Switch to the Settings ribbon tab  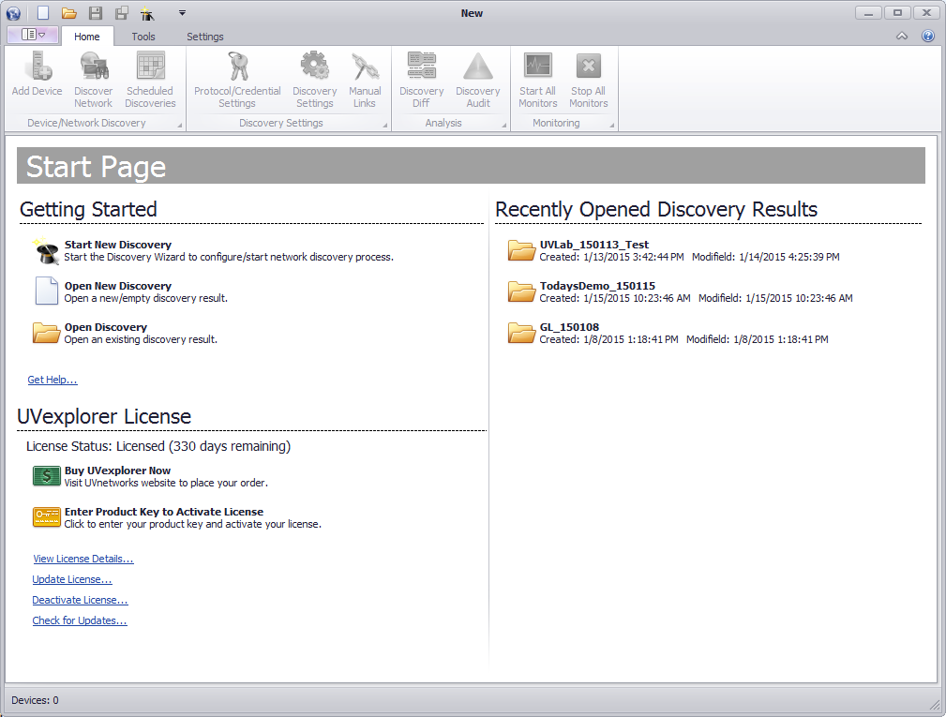[x=204, y=37]
